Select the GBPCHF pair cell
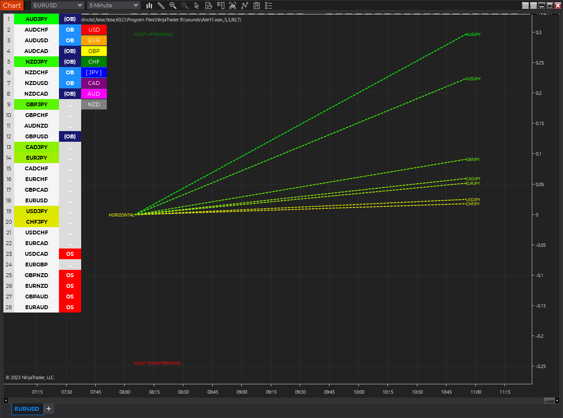Viewport: 563px width, 418px height. click(x=36, y=115)
